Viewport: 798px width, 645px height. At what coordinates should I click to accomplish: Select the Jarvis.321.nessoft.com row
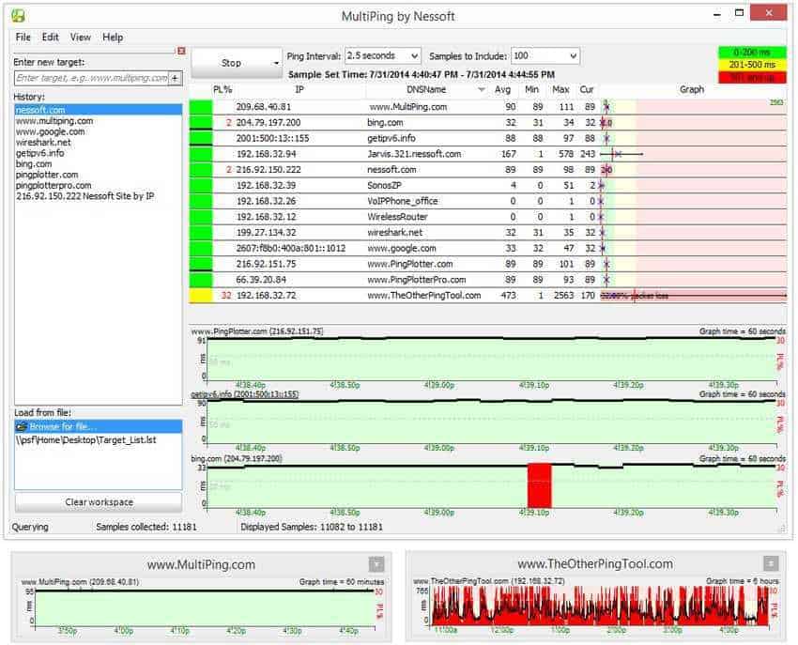(x=487, y=154)
